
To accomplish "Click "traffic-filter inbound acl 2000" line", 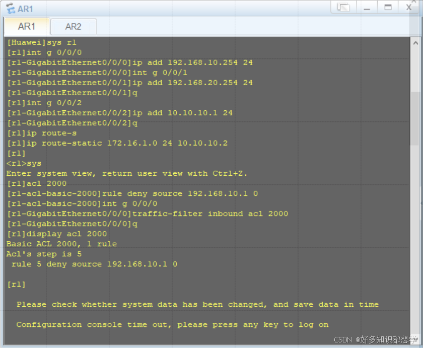I will [147, 214].
